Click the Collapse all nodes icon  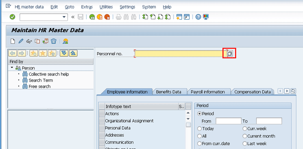73,53
